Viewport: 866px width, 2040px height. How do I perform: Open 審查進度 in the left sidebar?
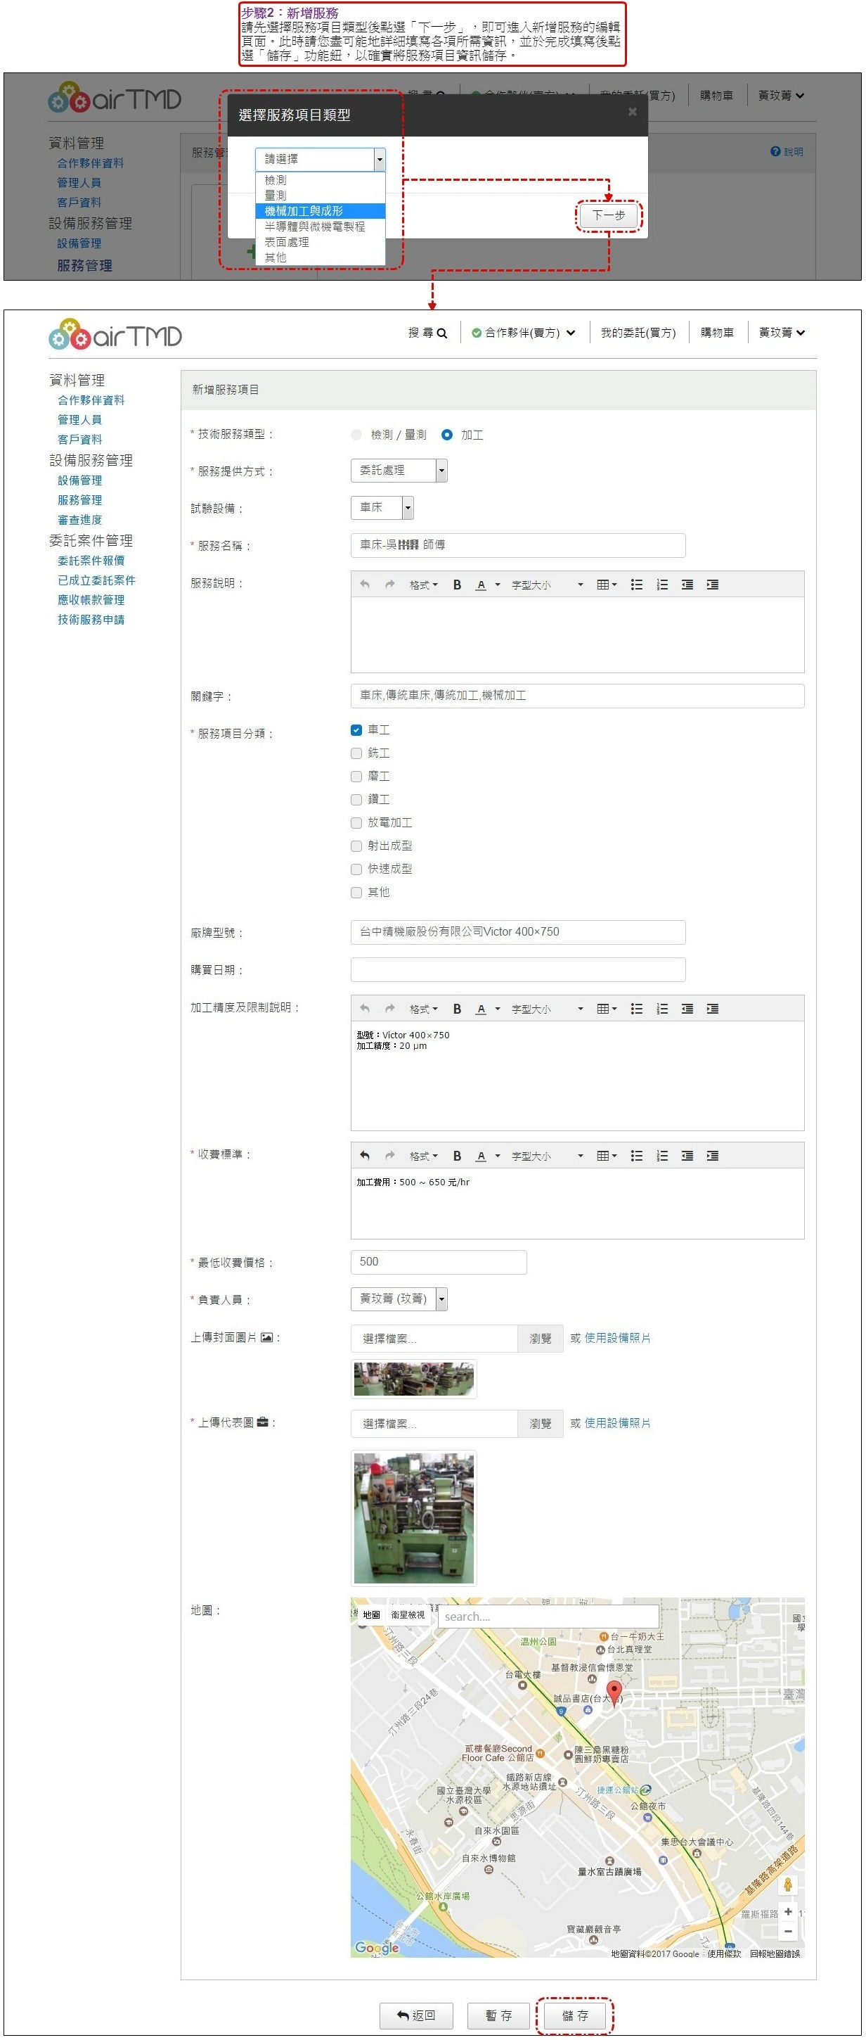(80, 520)
